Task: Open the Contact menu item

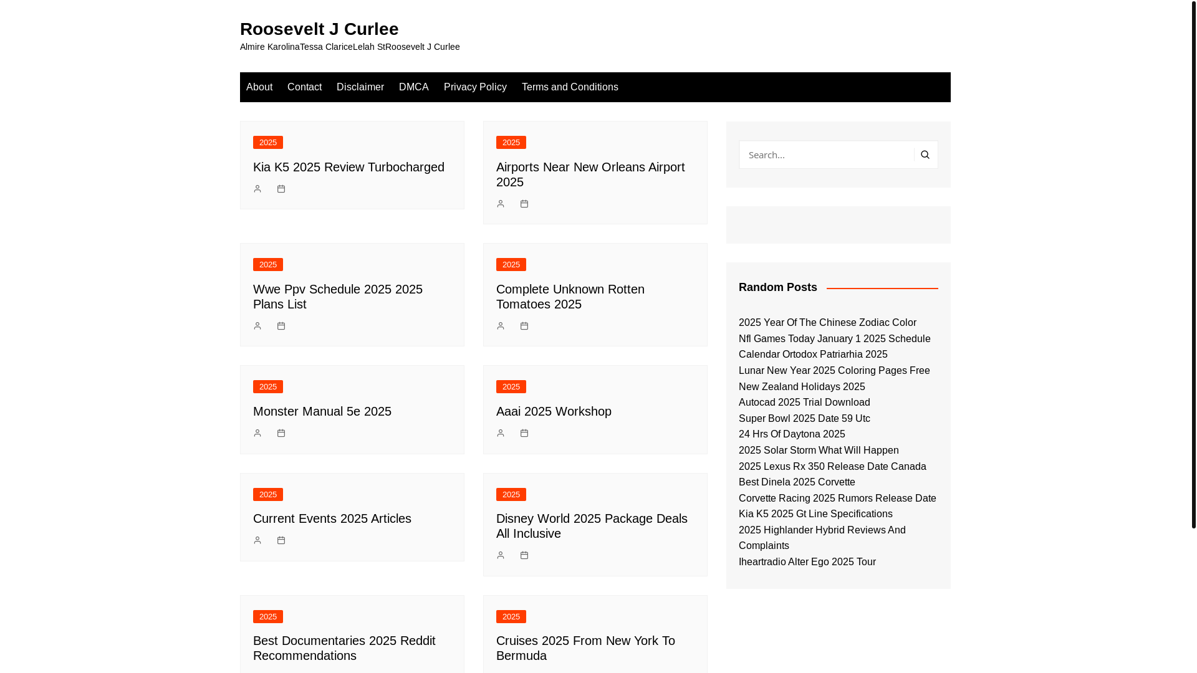Action: (304, 87)
